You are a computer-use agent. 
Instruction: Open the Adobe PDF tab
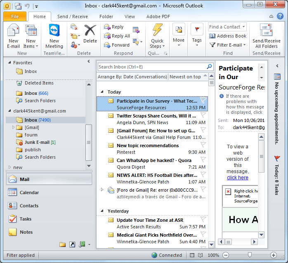(158, 16)
